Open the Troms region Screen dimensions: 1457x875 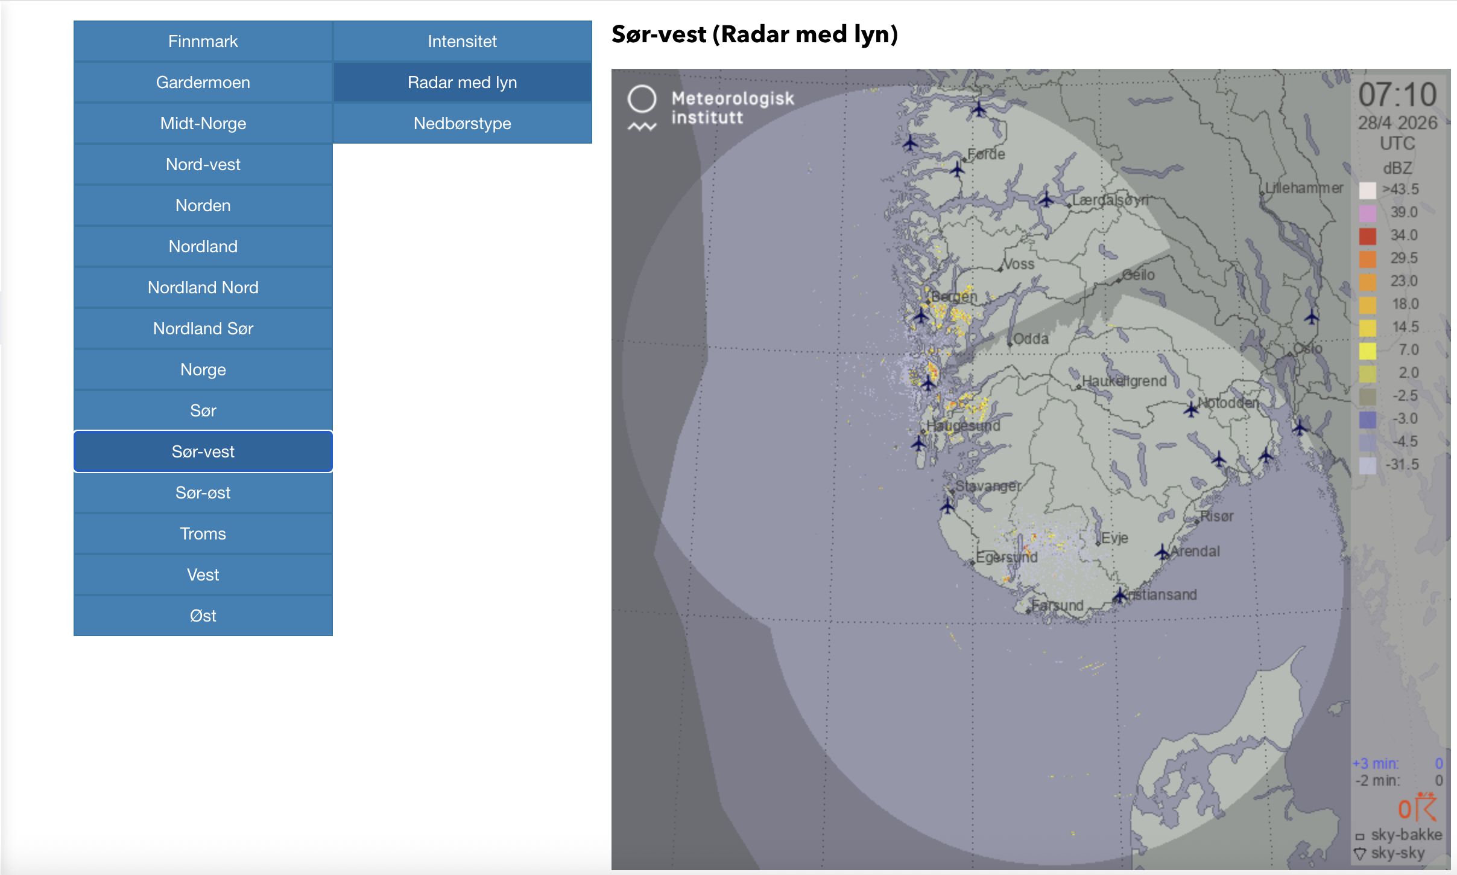[203, 533]
